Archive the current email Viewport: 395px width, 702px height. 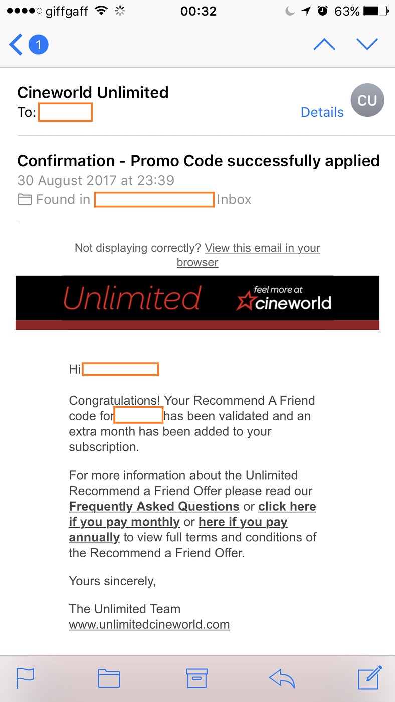(x=197, y=678)
